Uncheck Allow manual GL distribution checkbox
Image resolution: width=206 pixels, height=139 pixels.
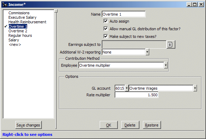click(106, 29)
